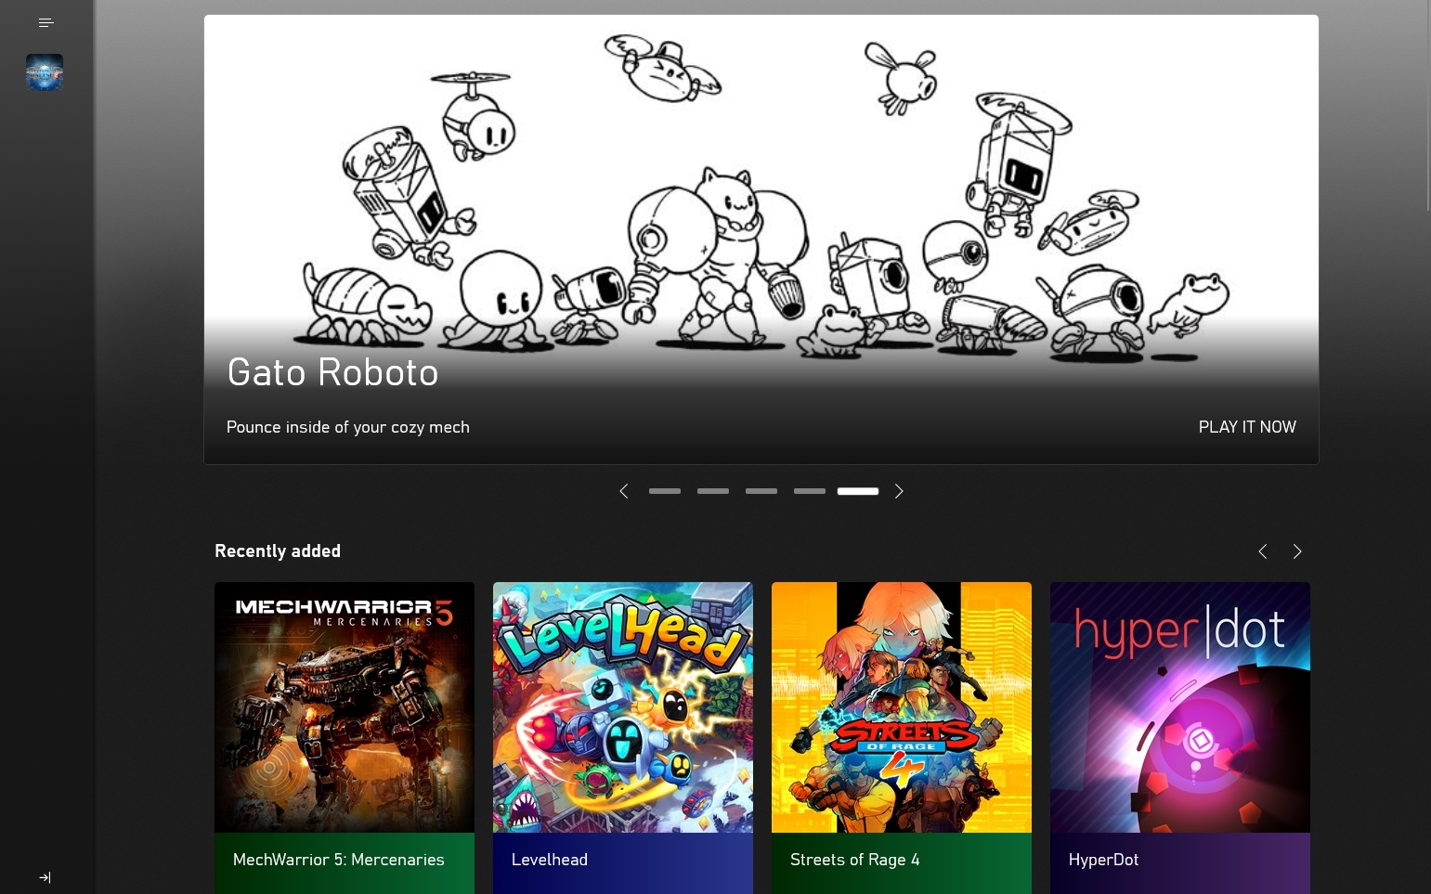Open the Gato Roboto title text
The width and height of the screenshot is (1431, 894).
[x=332, y=372]
